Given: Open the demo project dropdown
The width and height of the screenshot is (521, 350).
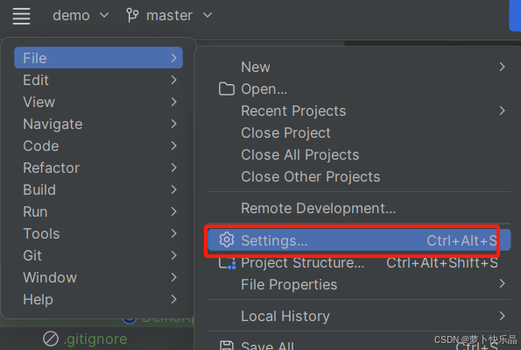Looking at the screenshot, I should pos(81,15).
